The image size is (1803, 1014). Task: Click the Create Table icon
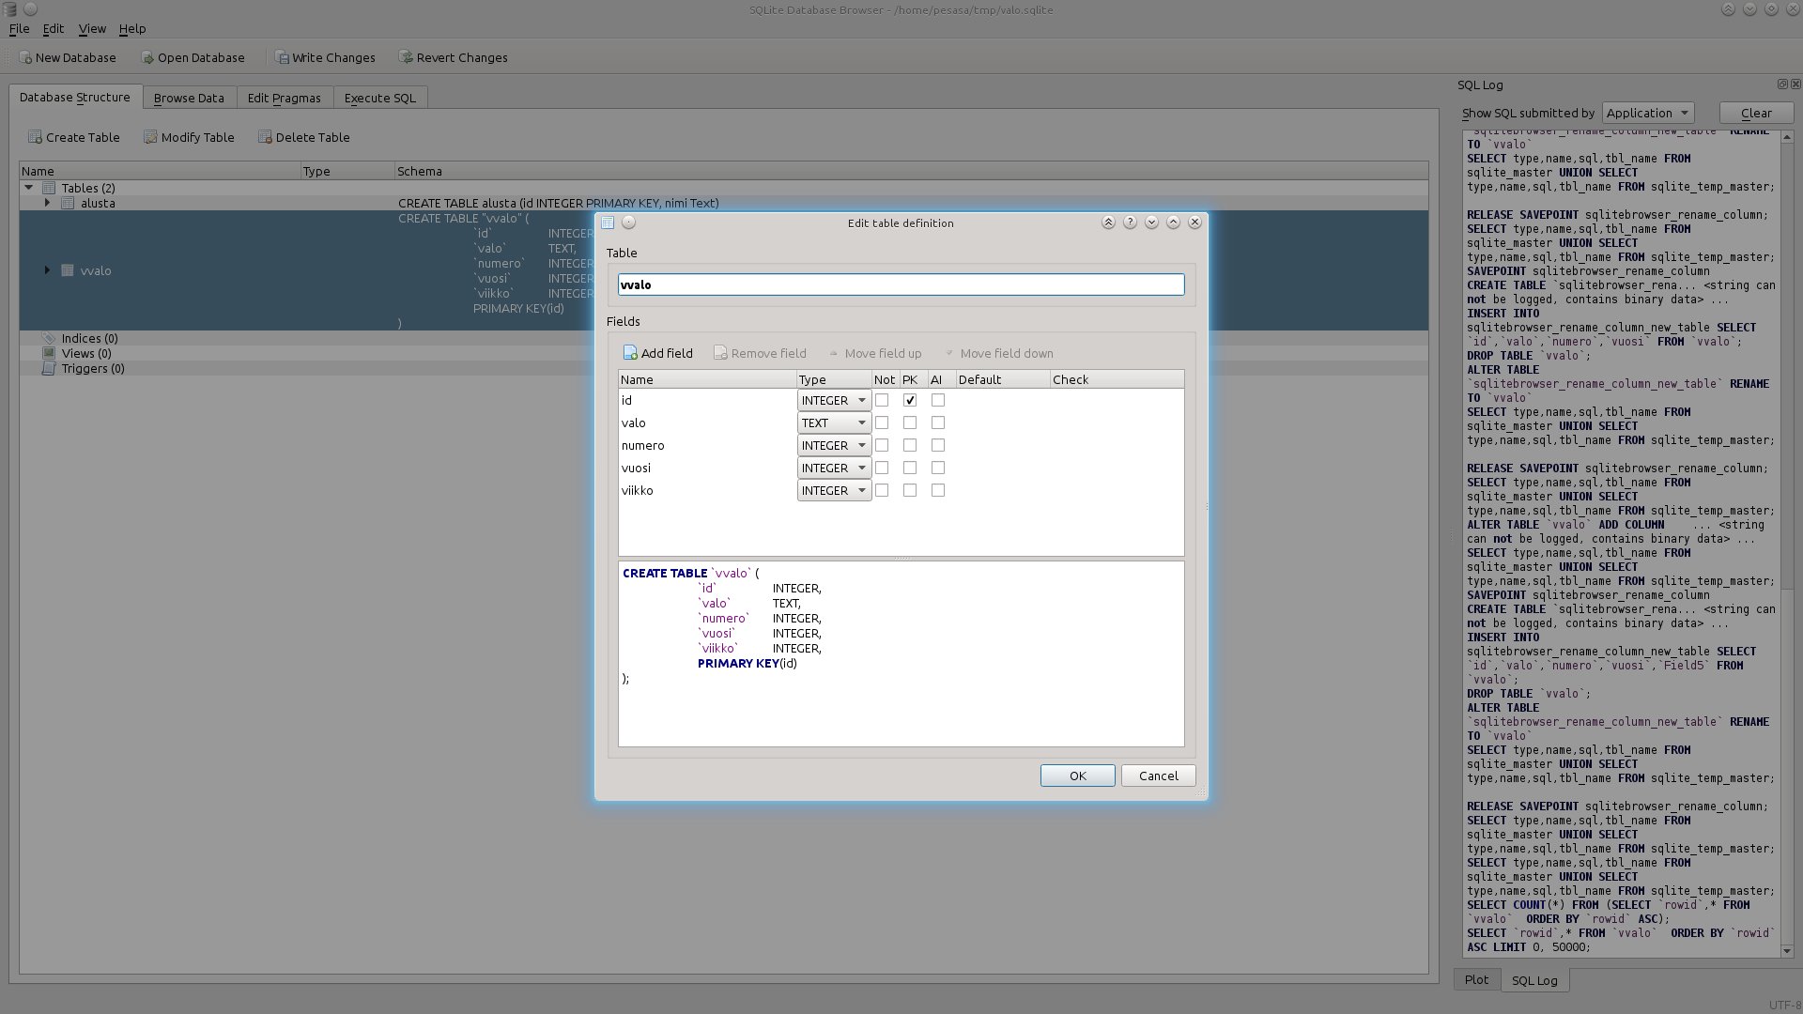point(36,137)
